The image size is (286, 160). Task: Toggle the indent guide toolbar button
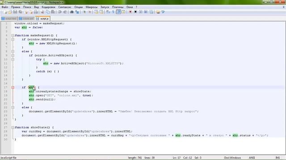[118, 12]
